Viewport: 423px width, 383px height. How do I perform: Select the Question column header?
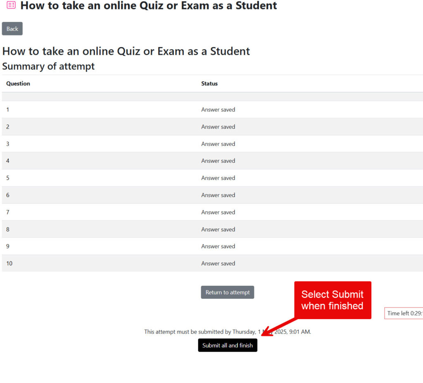click(18, 83)
